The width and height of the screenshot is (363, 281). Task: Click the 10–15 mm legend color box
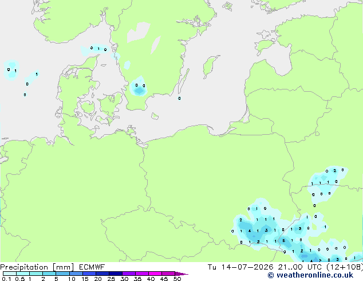point(76,274)
